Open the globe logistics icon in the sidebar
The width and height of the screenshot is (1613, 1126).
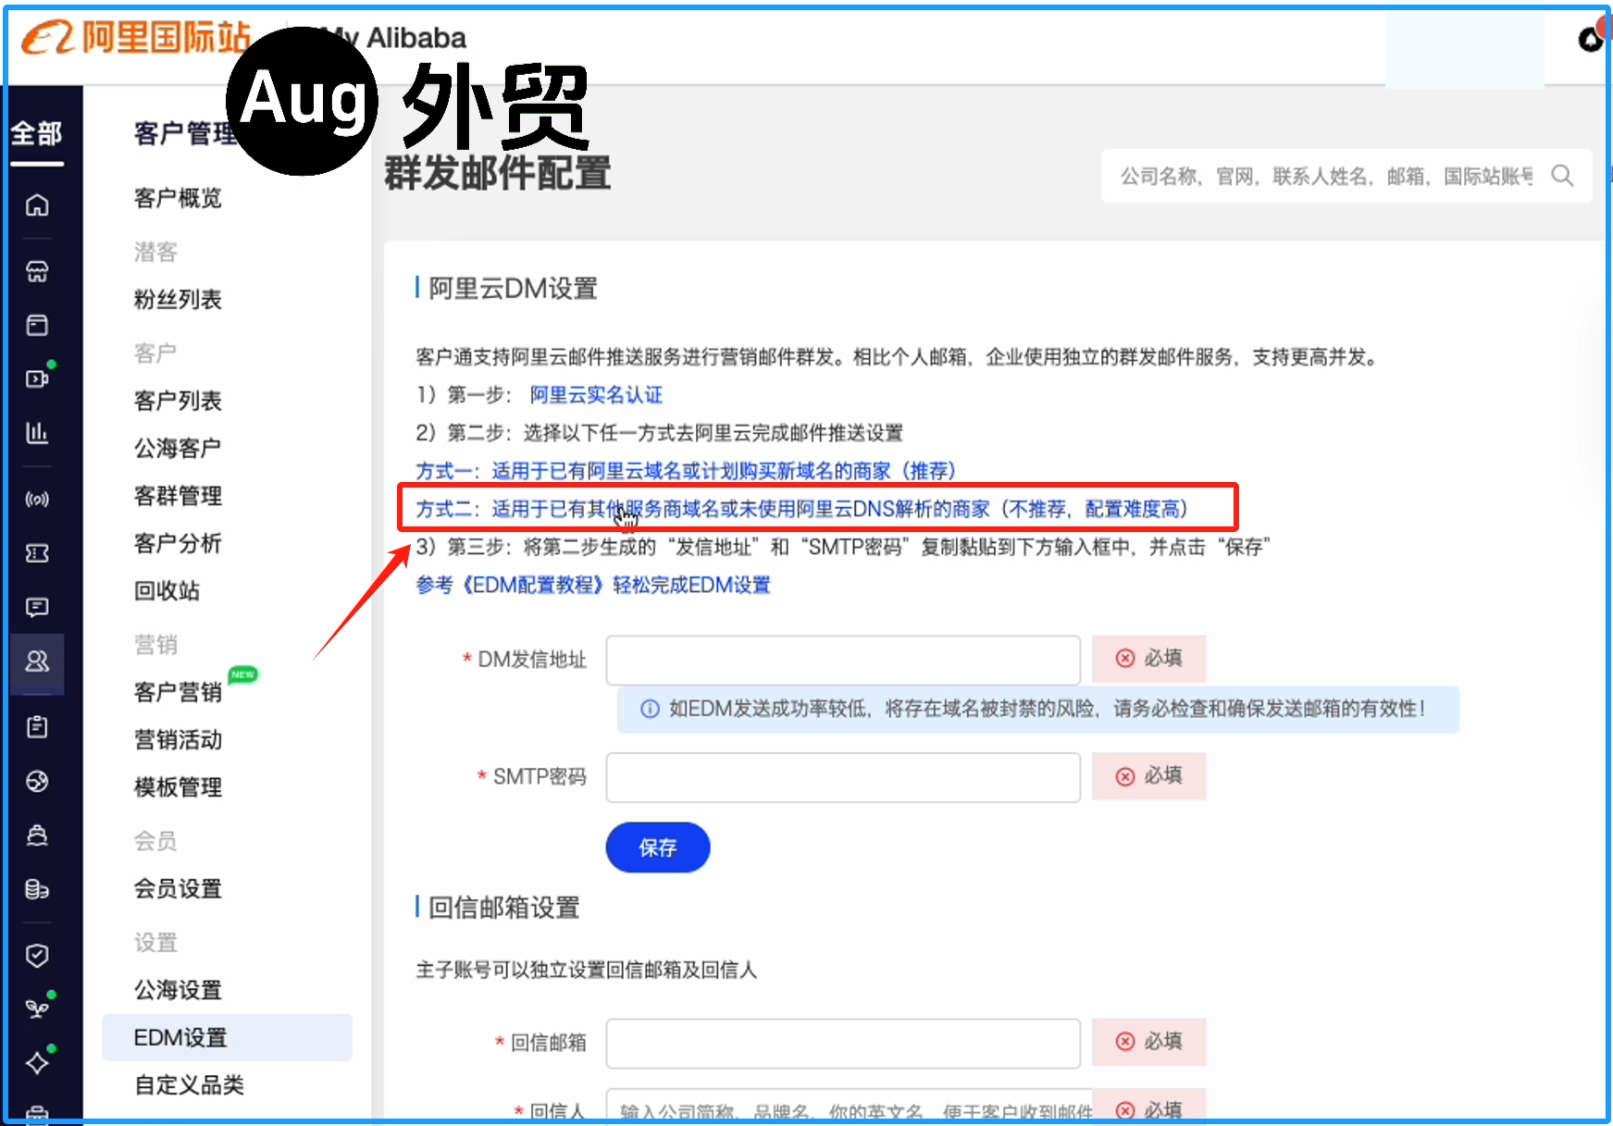(x=37, y=782)
